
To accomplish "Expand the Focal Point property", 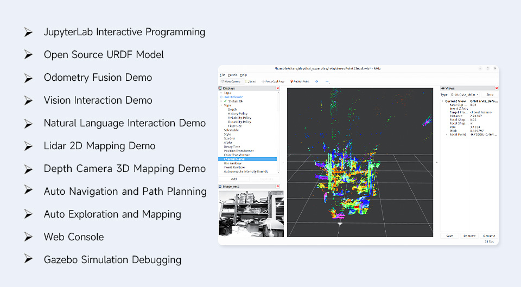I will click(447, 135).
